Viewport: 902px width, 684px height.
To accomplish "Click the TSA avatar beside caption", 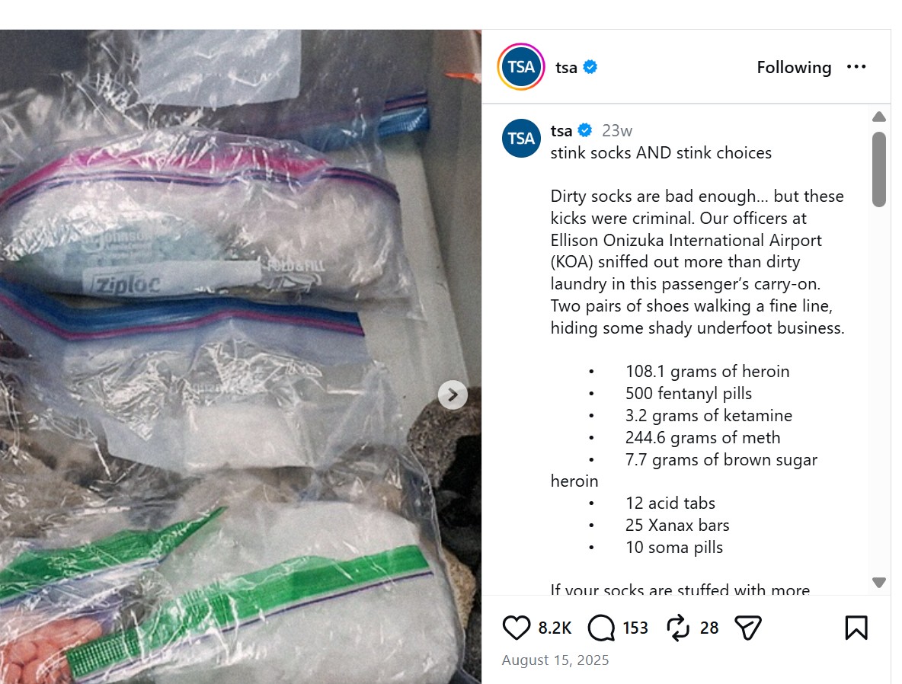I will [521, 138].
